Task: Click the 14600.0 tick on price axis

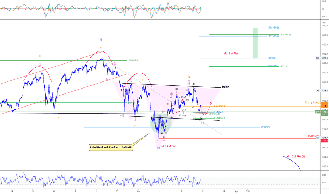Action: 325,26
